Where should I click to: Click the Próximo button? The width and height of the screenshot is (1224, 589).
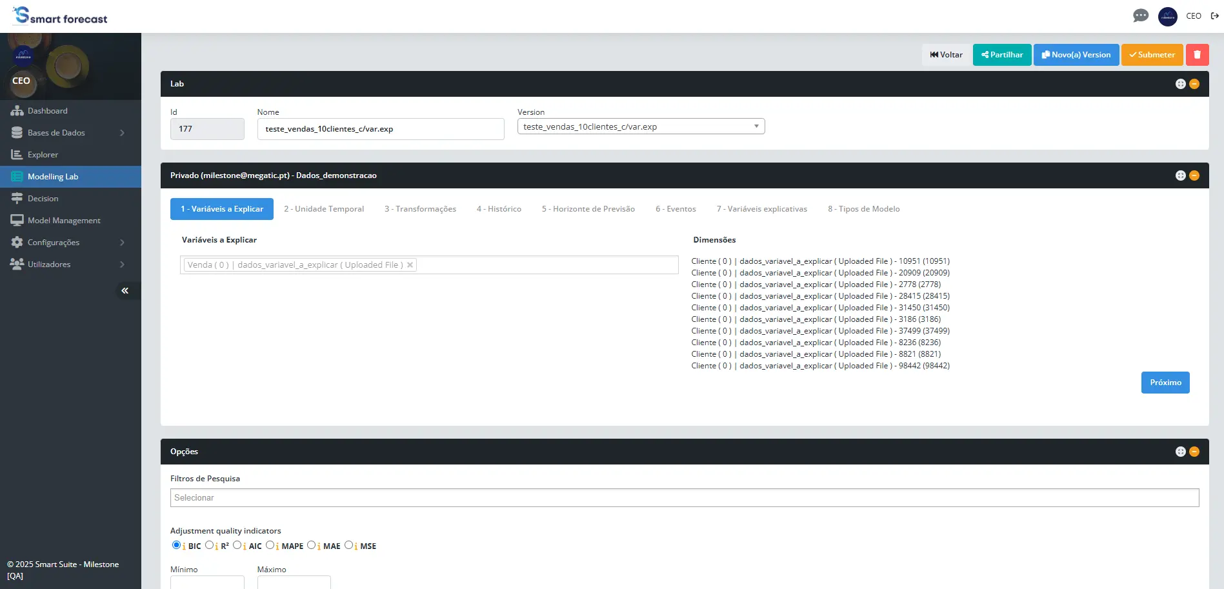tap(1165, 383)
